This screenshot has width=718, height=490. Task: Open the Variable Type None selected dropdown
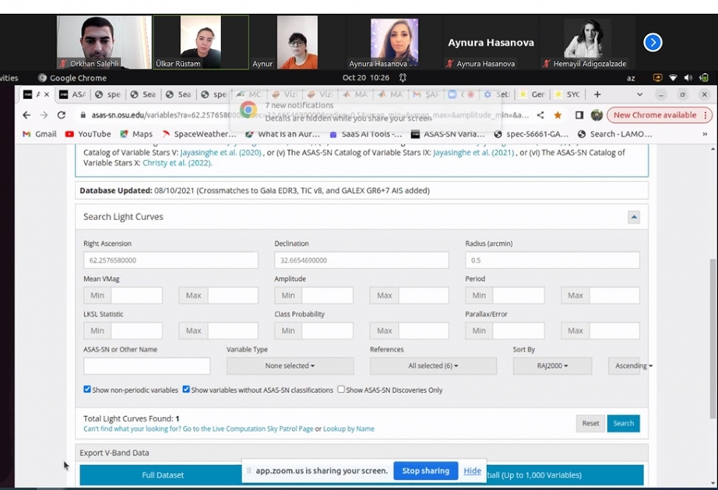pos(290,366)
